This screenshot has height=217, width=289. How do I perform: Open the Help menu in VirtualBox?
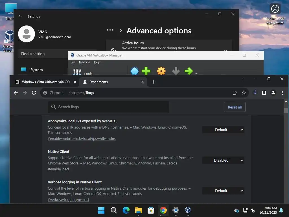(x=97, y=62)
